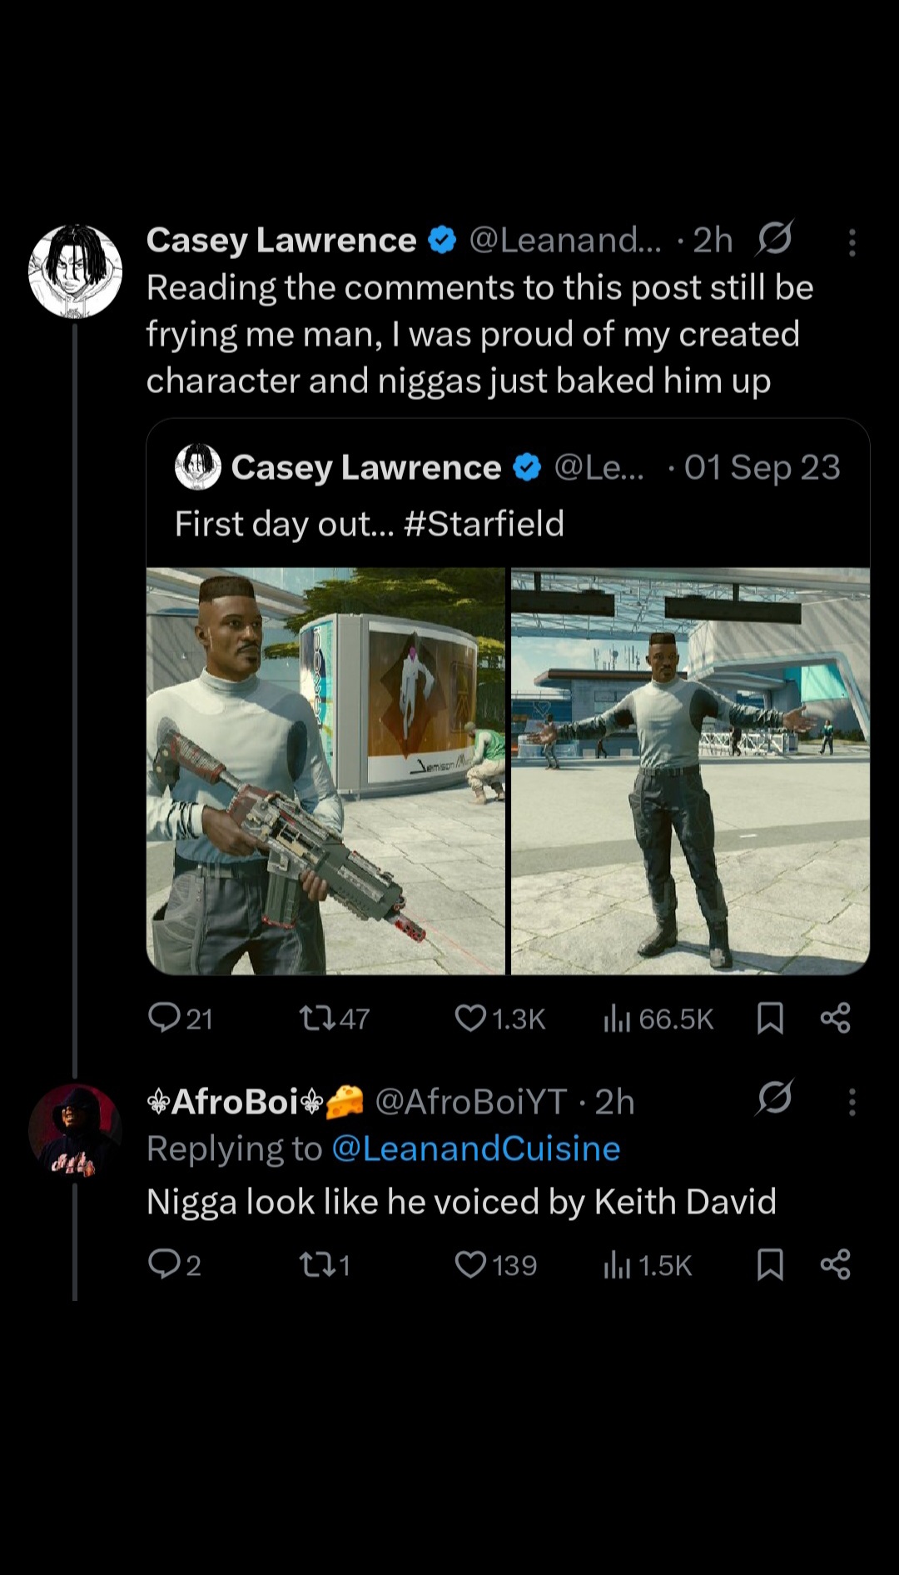The height and width of the screenshot is (1575, 899).
Task: Click the slashed circle icon on AfroBoi's reply
Action: click(x=774, y=1099)
